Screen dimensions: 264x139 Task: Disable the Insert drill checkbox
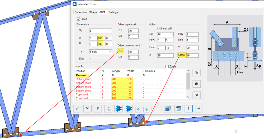[159, 28]
